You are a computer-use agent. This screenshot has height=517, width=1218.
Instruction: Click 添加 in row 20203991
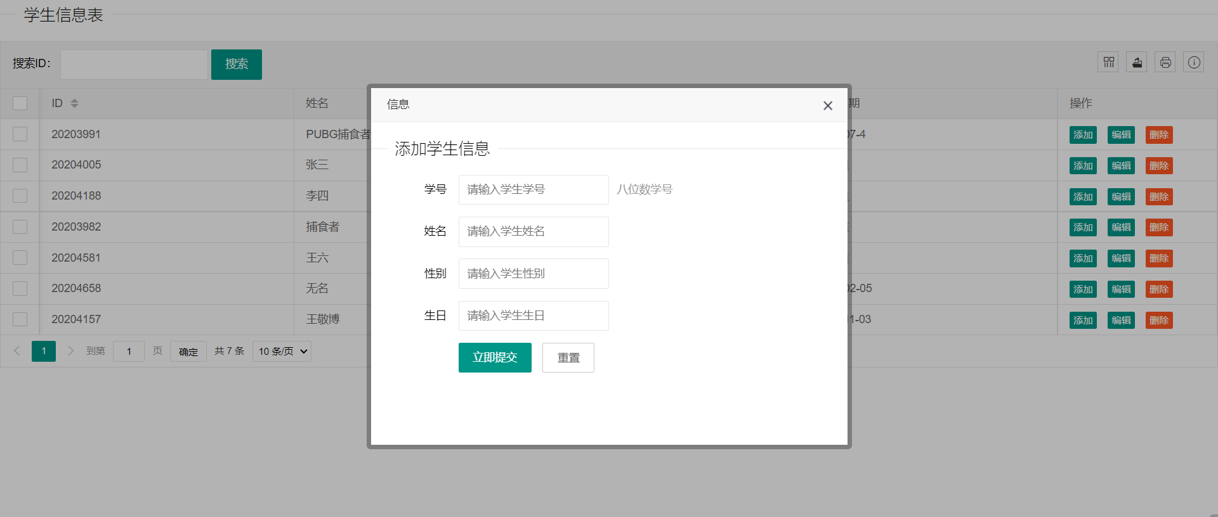click(1083, 135)
